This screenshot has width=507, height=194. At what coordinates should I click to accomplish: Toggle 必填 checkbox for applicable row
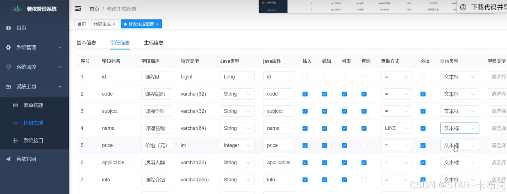click(423, 163)
